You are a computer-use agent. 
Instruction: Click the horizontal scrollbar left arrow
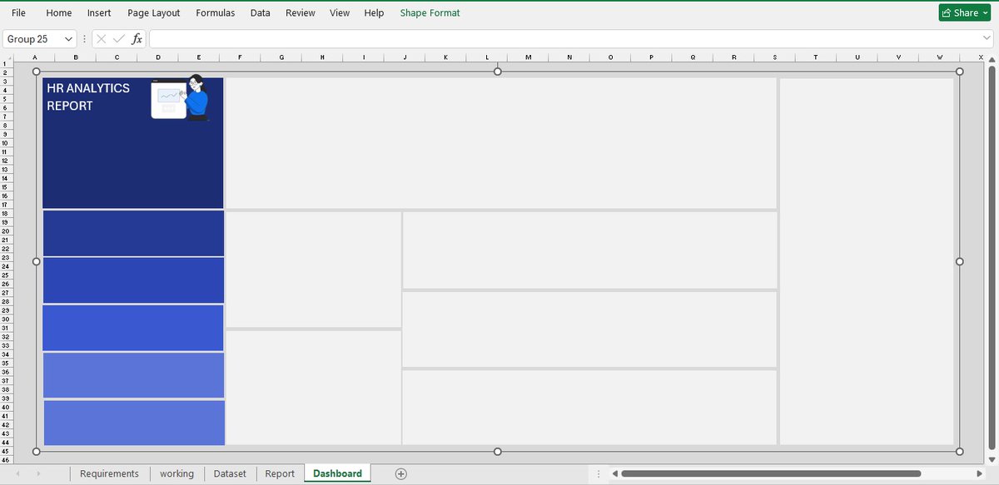point(615,473)
